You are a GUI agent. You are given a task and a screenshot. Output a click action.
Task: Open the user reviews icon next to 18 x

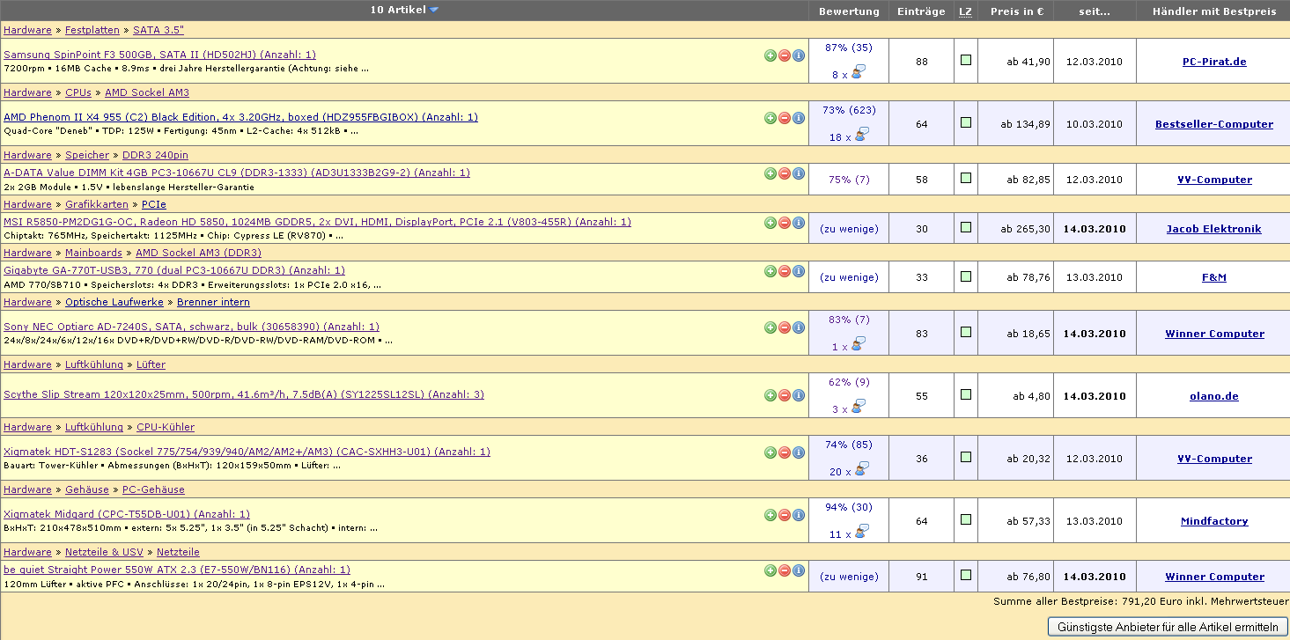click(862, 135)
